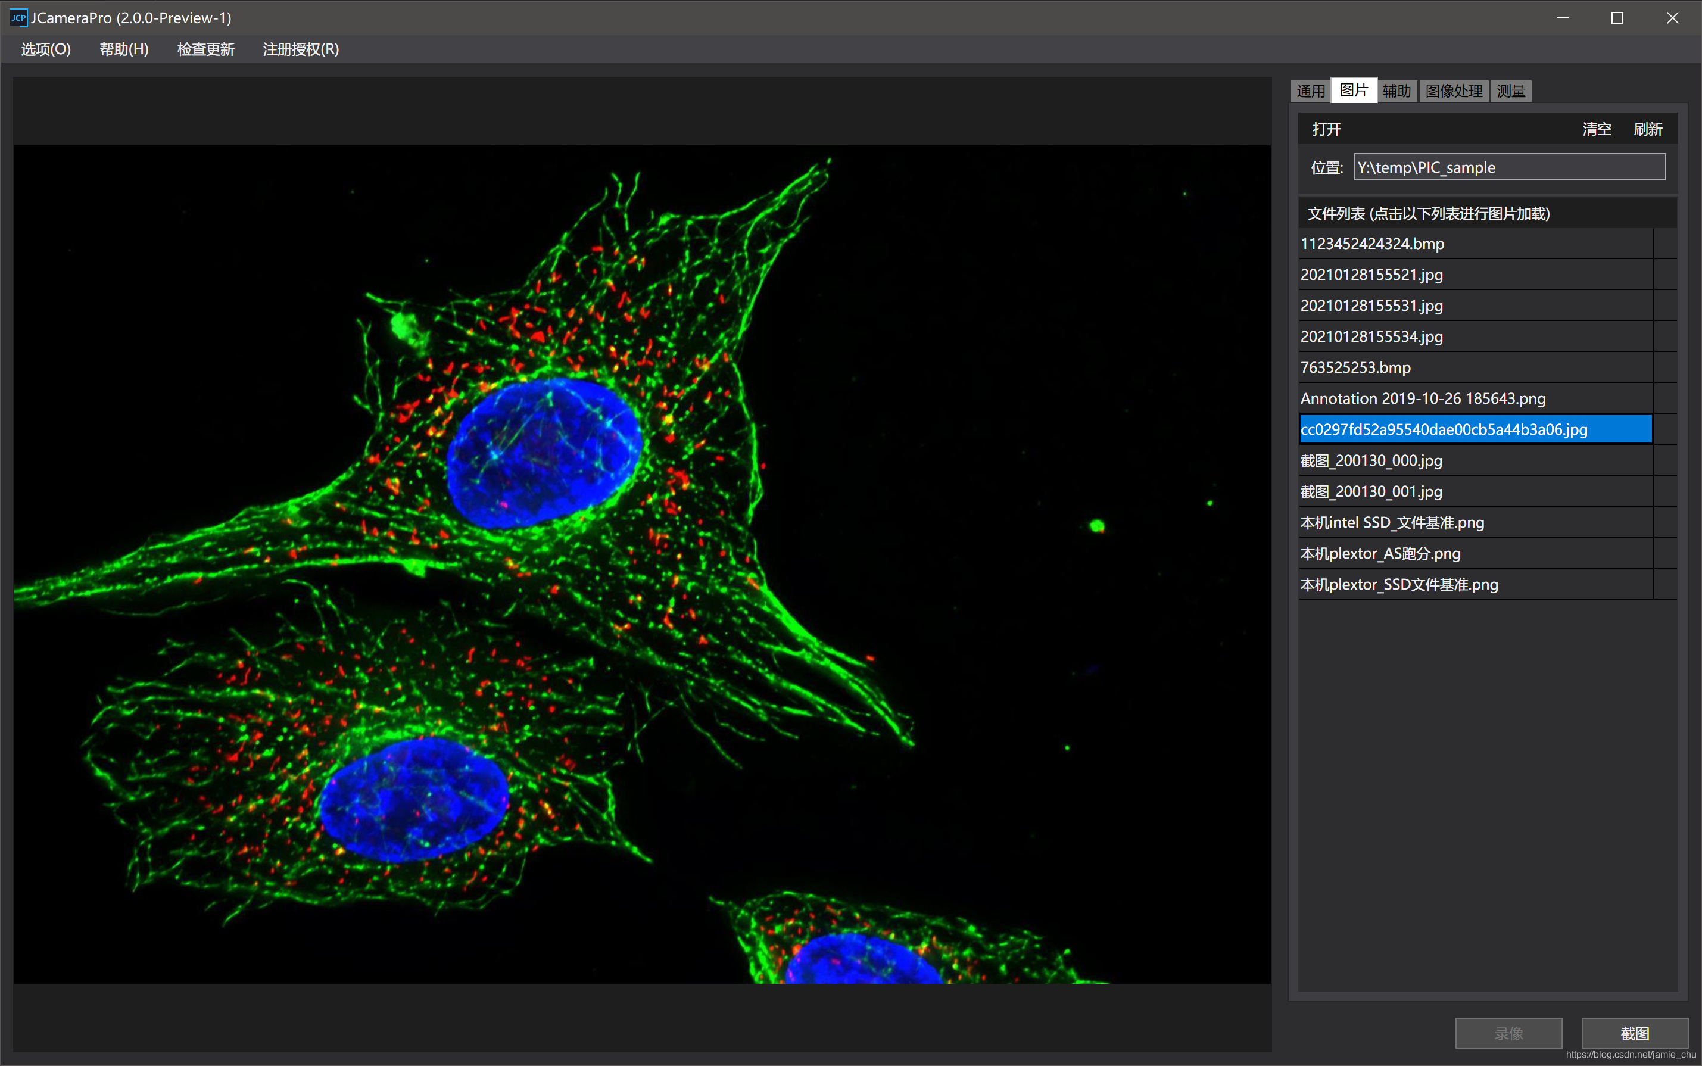Click 清空 to clear the list

click(x=1596, y=129)
